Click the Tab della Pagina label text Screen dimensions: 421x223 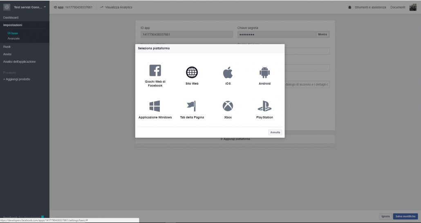click(x=192, y=117)
